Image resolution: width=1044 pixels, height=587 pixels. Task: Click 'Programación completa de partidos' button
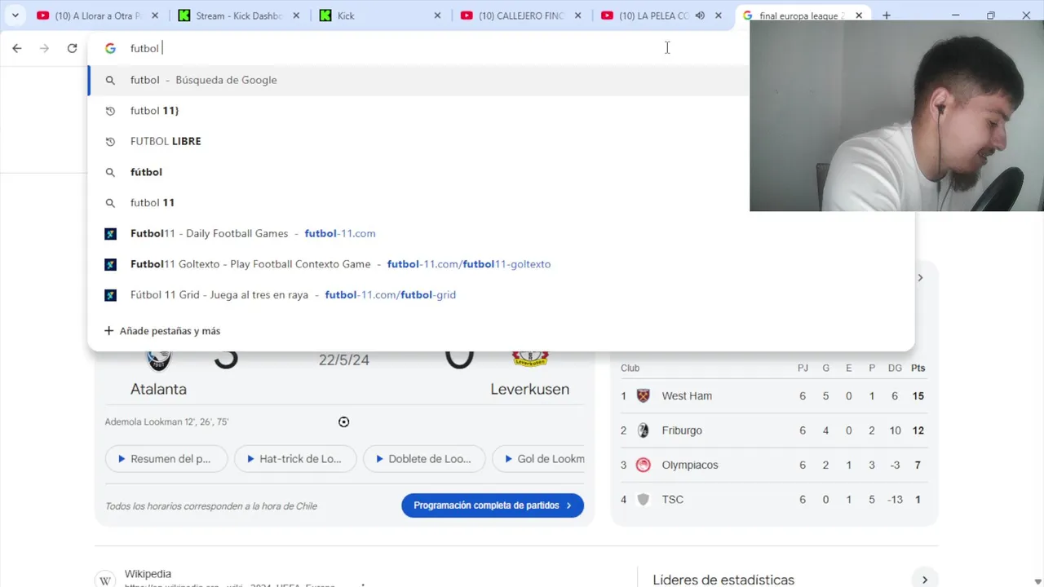[x=493, y=505]
